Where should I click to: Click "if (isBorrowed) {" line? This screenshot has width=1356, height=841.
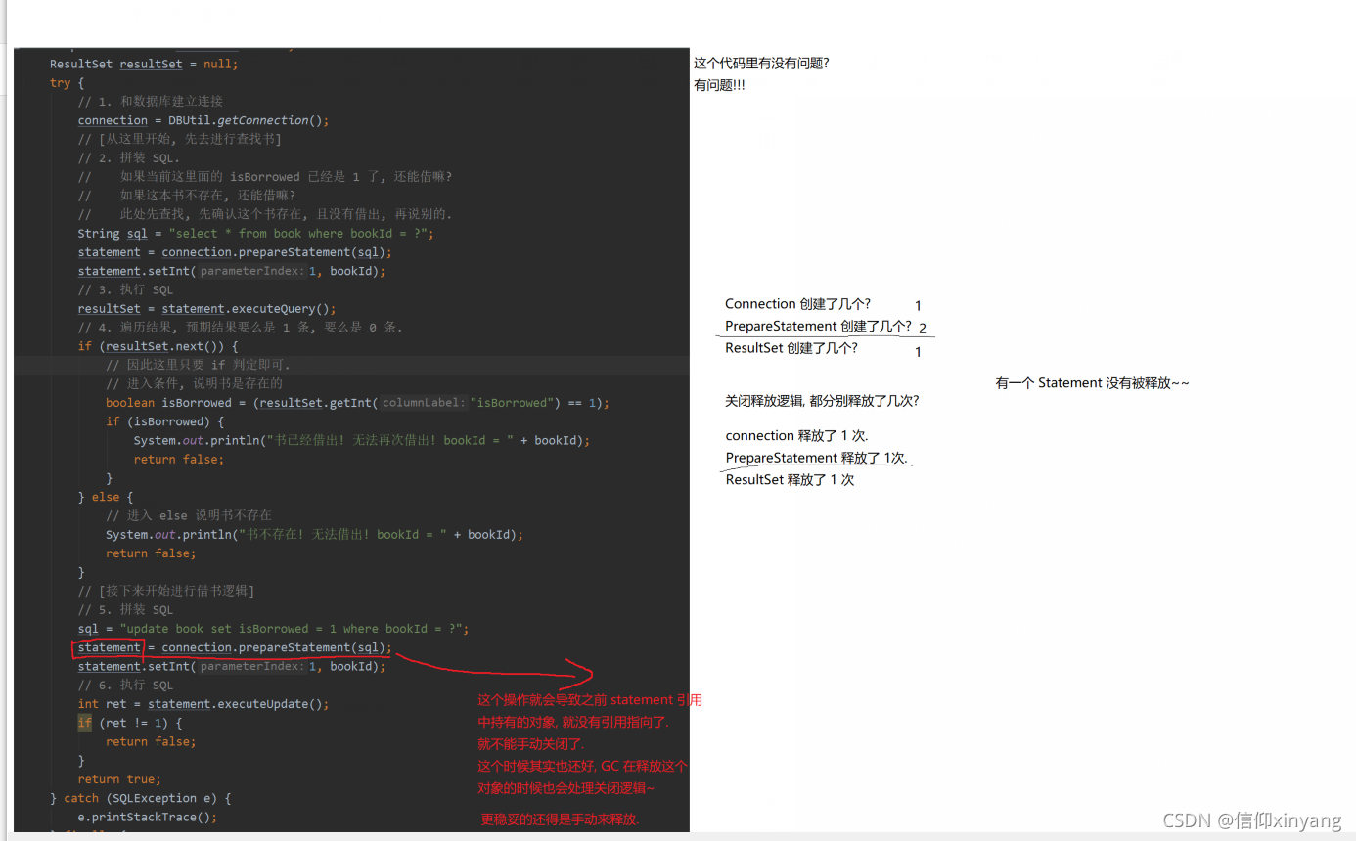pyautogui.click(x=165, y=421)
